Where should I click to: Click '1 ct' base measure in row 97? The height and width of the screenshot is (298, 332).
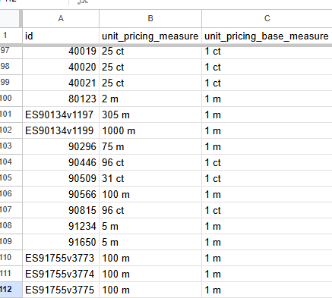coord(267,52)
